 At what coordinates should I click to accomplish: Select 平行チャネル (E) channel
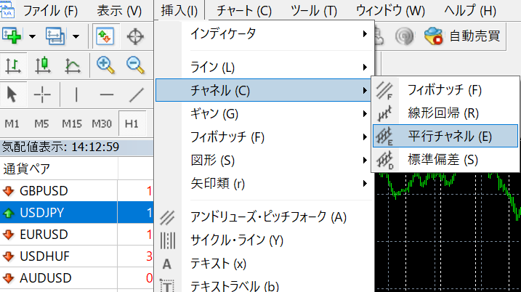(445, 136)
